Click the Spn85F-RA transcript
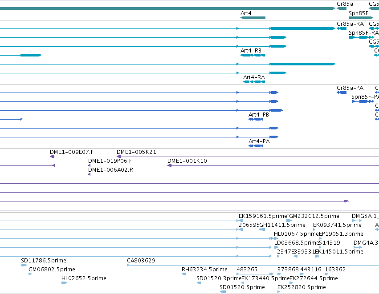Viewport: 379px width, 294px height. 361,37
